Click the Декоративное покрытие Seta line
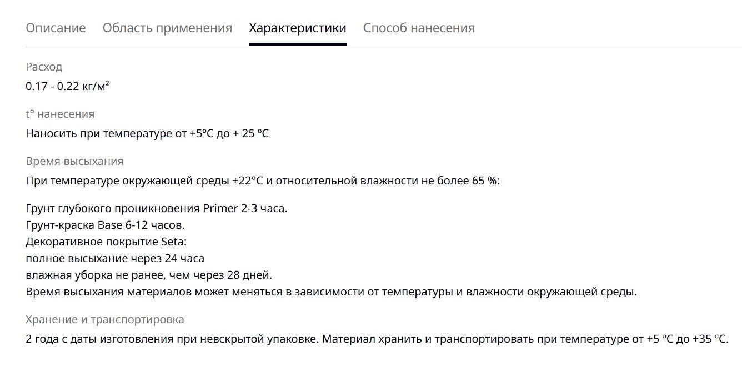The image size is (742, 371). coord(107,242)
